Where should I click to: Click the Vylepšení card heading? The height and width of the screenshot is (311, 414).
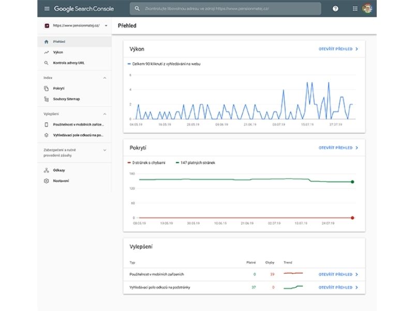click(141, 247)
